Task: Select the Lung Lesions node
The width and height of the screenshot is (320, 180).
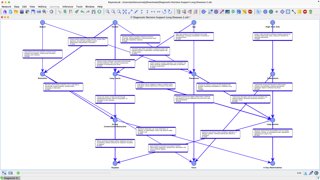Action: tap(273, 120)
